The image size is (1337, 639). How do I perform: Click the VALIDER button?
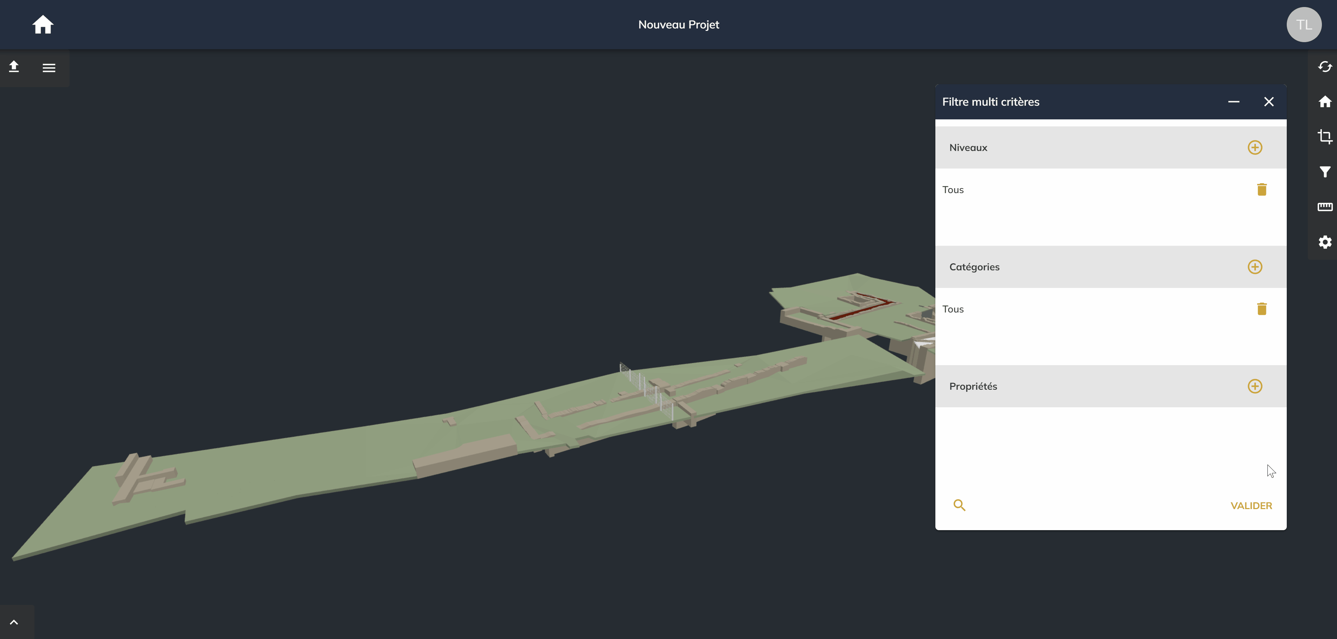point(1251,506)
